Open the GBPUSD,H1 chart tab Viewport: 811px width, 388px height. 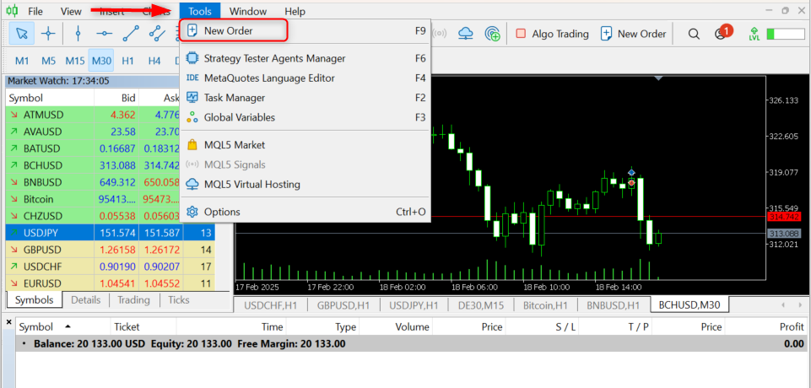(344, 304)
